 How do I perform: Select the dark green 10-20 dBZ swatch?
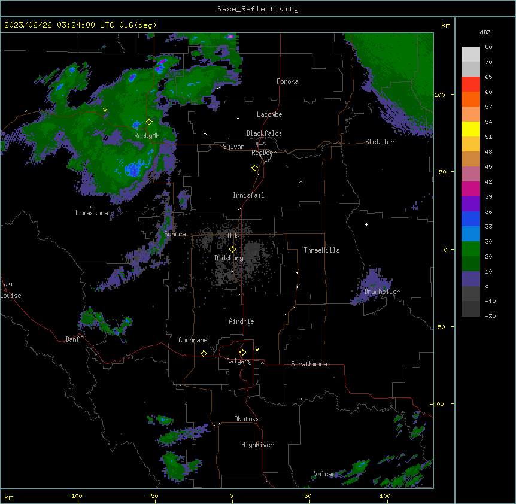(x=471, y=263)
